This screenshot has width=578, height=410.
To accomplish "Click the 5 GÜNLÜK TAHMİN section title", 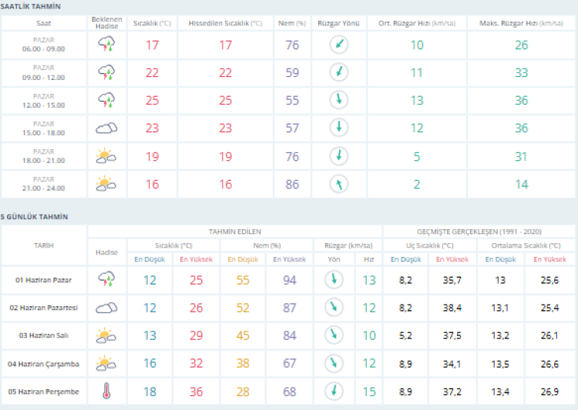I will click(35, 217).
